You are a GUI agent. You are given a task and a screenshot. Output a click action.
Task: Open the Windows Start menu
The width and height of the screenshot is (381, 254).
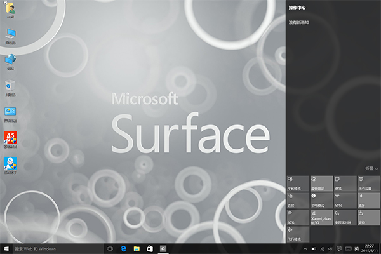(x=6, y=249)
